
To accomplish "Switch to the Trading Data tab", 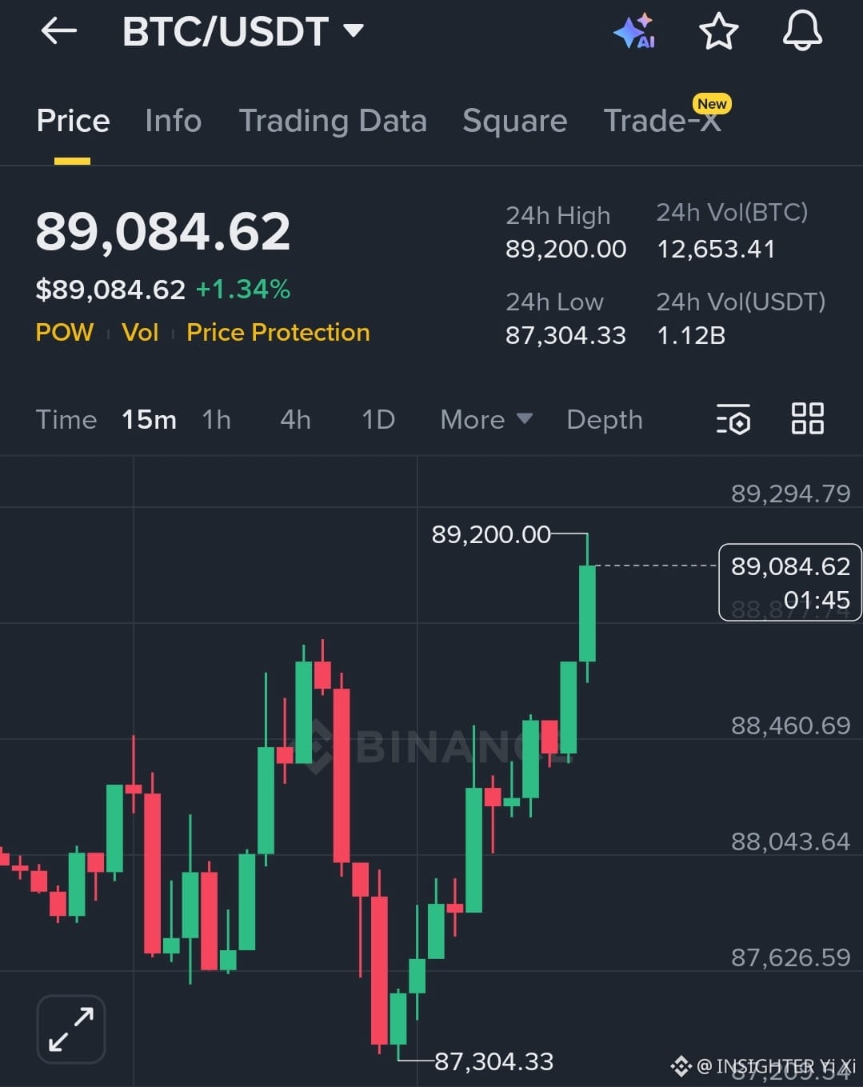I will click(x=333, y=120).
